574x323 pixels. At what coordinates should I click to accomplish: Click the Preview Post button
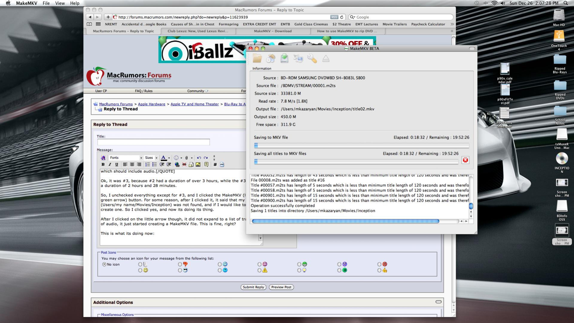(x=281, y=287)
